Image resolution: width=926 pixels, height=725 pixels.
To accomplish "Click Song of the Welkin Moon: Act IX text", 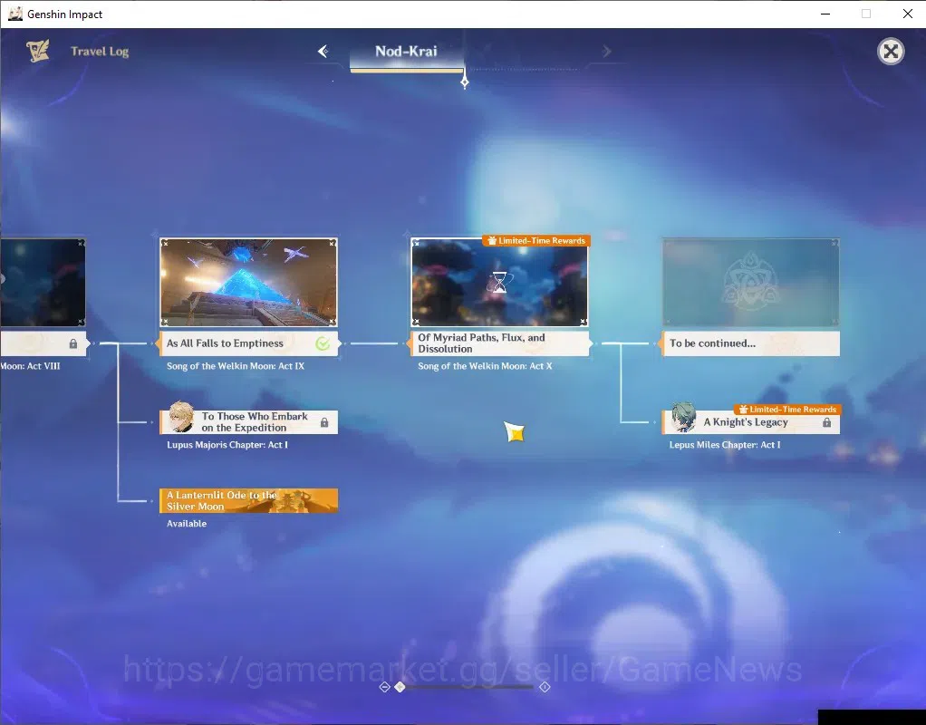I will (x=236, y=366).
